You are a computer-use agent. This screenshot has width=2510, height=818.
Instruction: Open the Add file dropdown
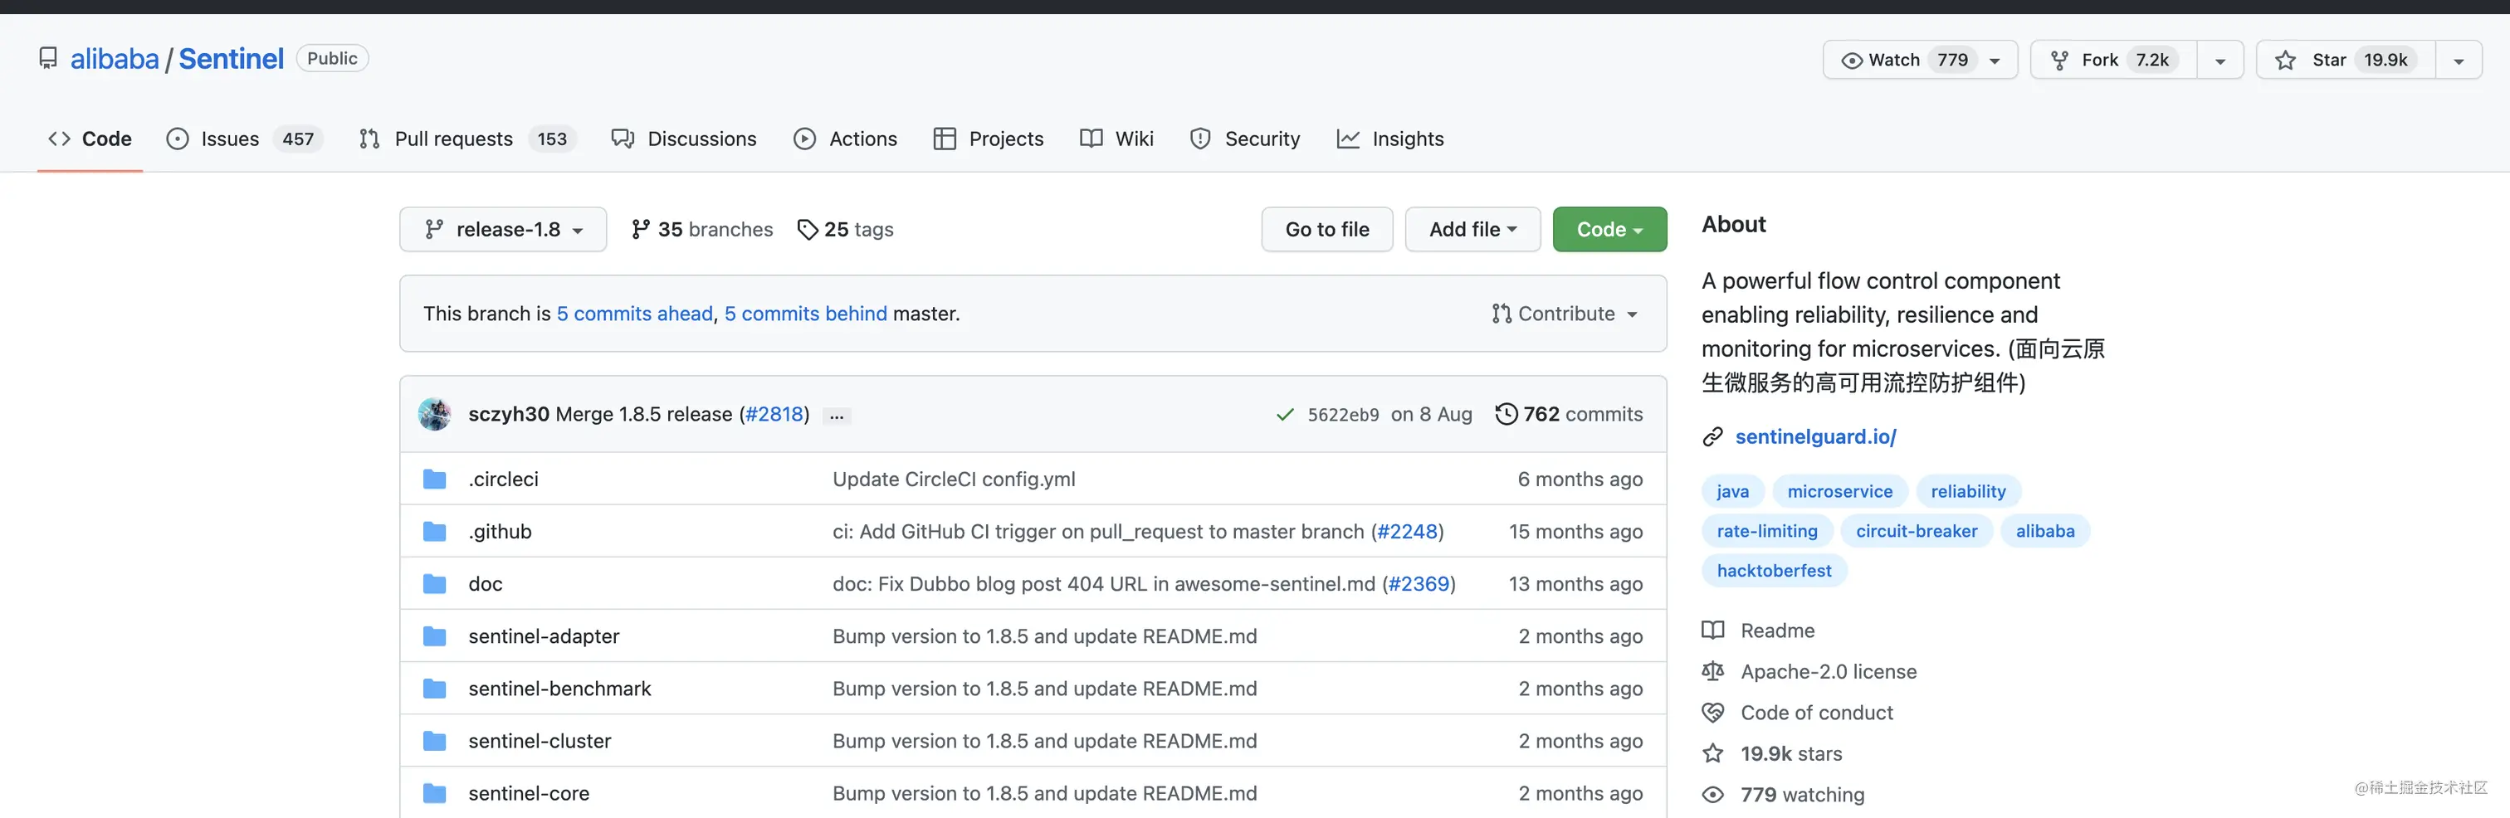tap(1472, 229)
